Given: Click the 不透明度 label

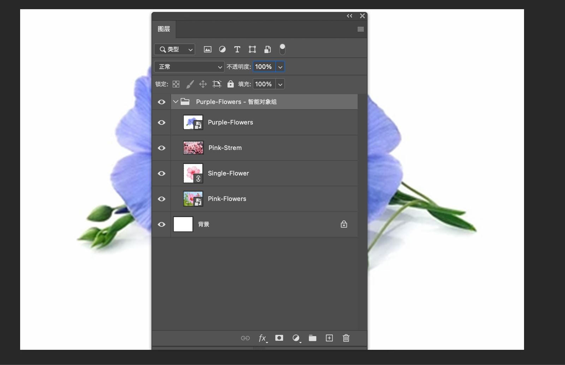Looking at the screenshot, I should 239,67.
